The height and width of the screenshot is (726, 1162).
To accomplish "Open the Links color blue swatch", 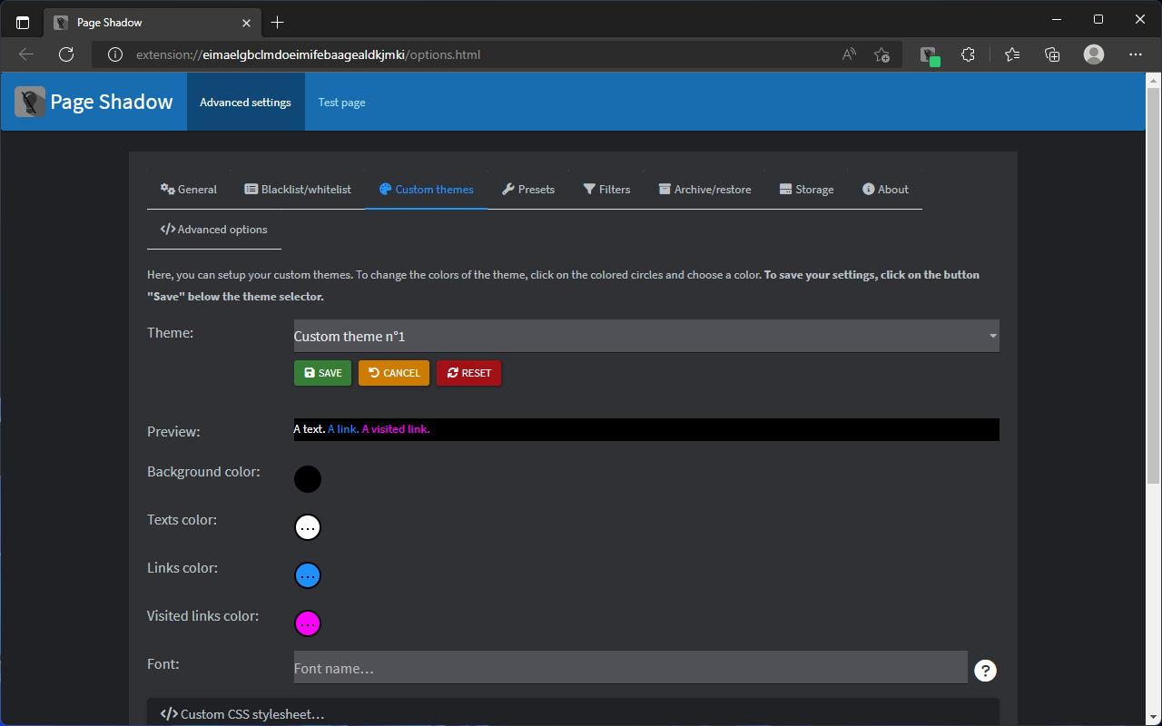I will point(308,575).
